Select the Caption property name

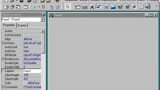click(9, 71)
